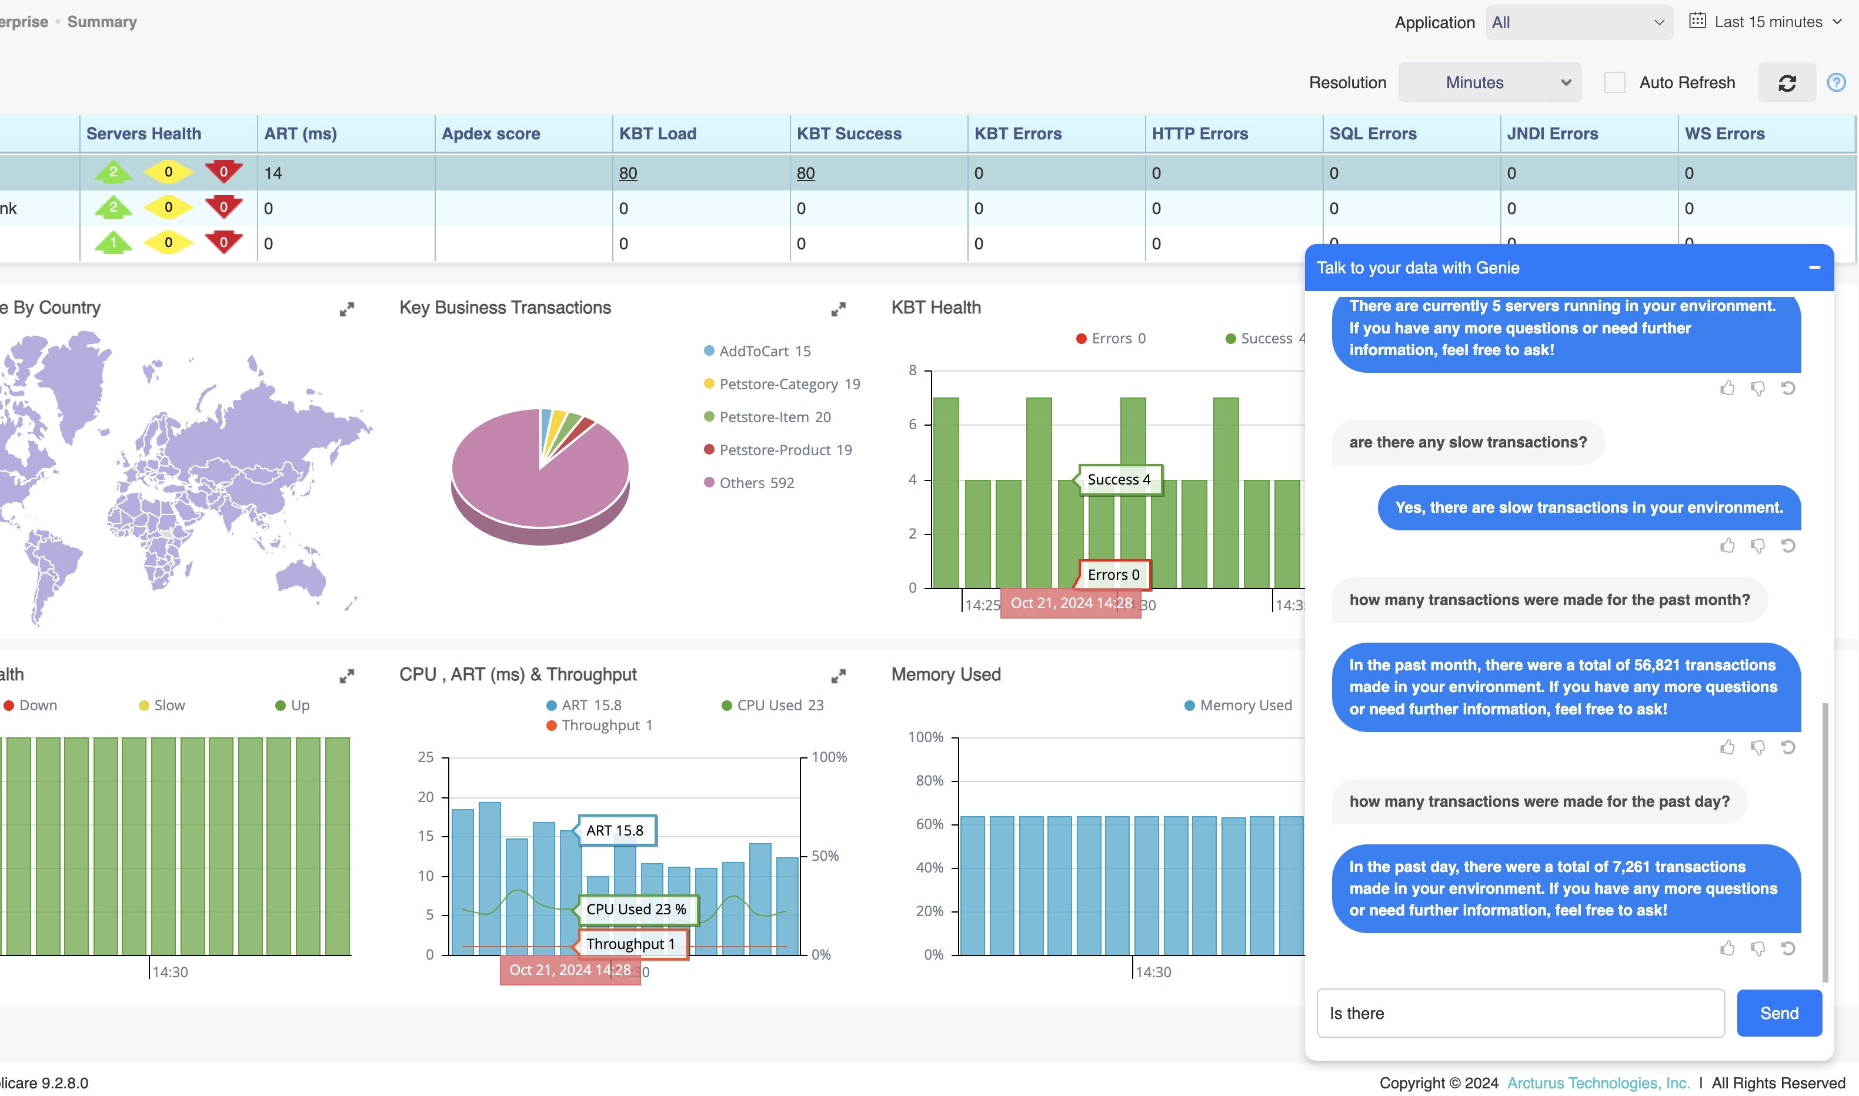Viewport: 1859px width, 1096px height.
Task: Thumbs up the 7,261 transactions answer
Action: point(1727,948)
